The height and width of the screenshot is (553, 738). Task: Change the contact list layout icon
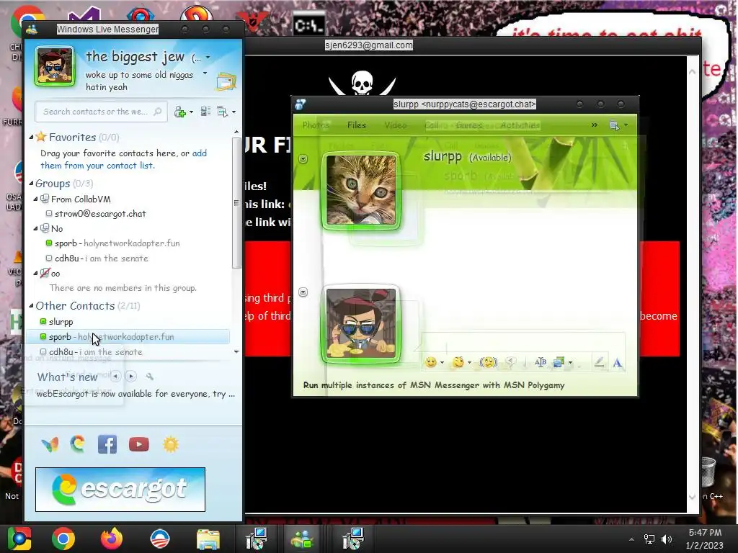(x=205, y=112)
